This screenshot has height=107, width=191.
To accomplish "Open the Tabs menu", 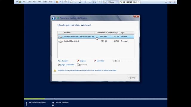I will (45, 2).
